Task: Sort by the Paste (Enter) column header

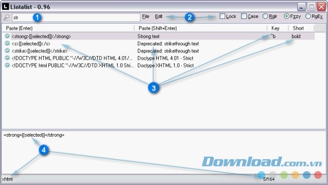Action: tap(68, 28)
